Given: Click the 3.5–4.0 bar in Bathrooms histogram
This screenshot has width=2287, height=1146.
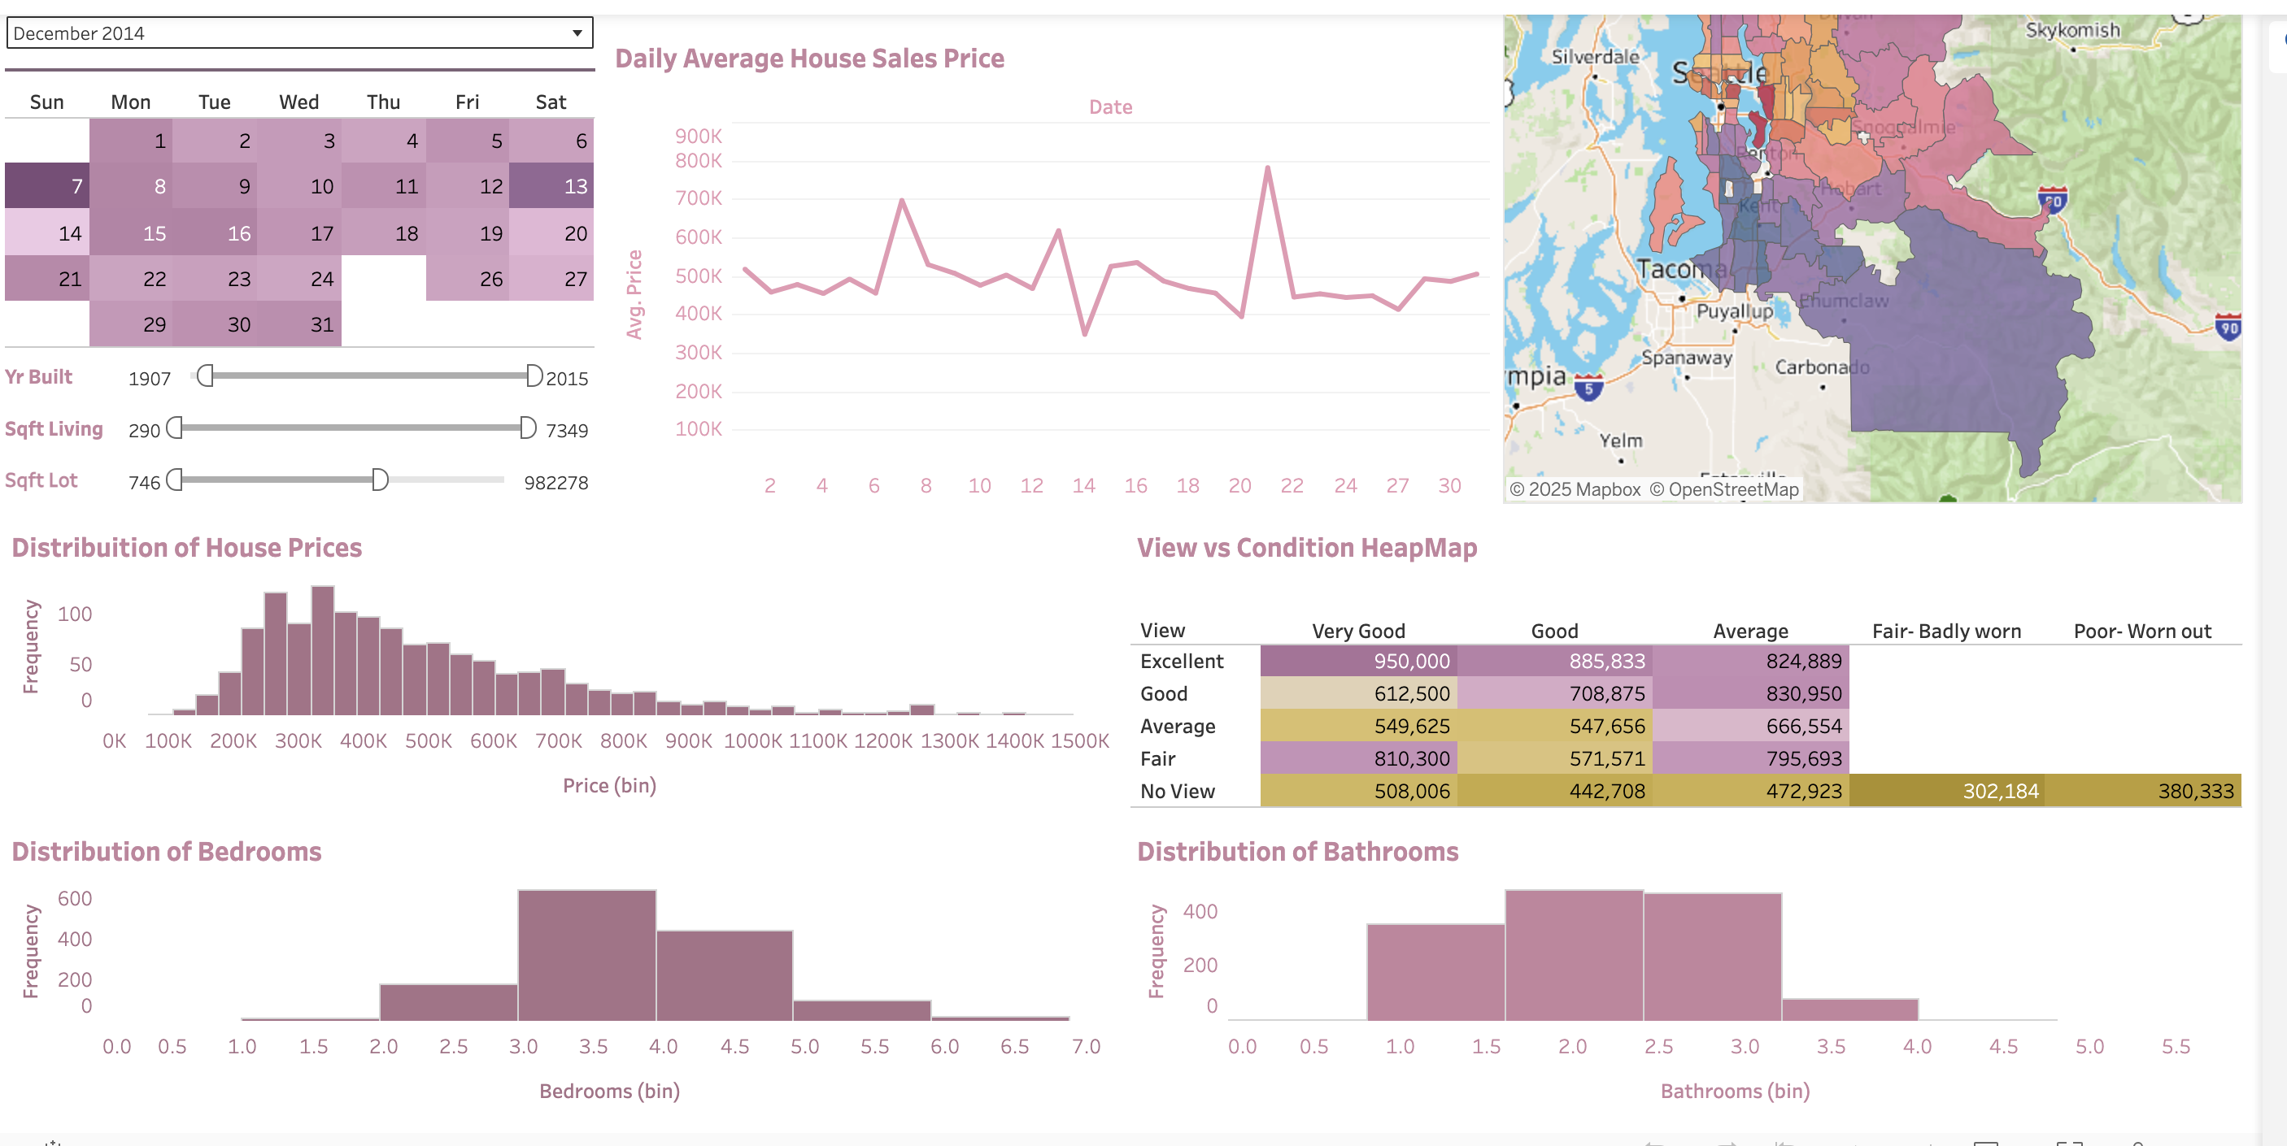Looking at the screenshot, I should point(1850,1009).
